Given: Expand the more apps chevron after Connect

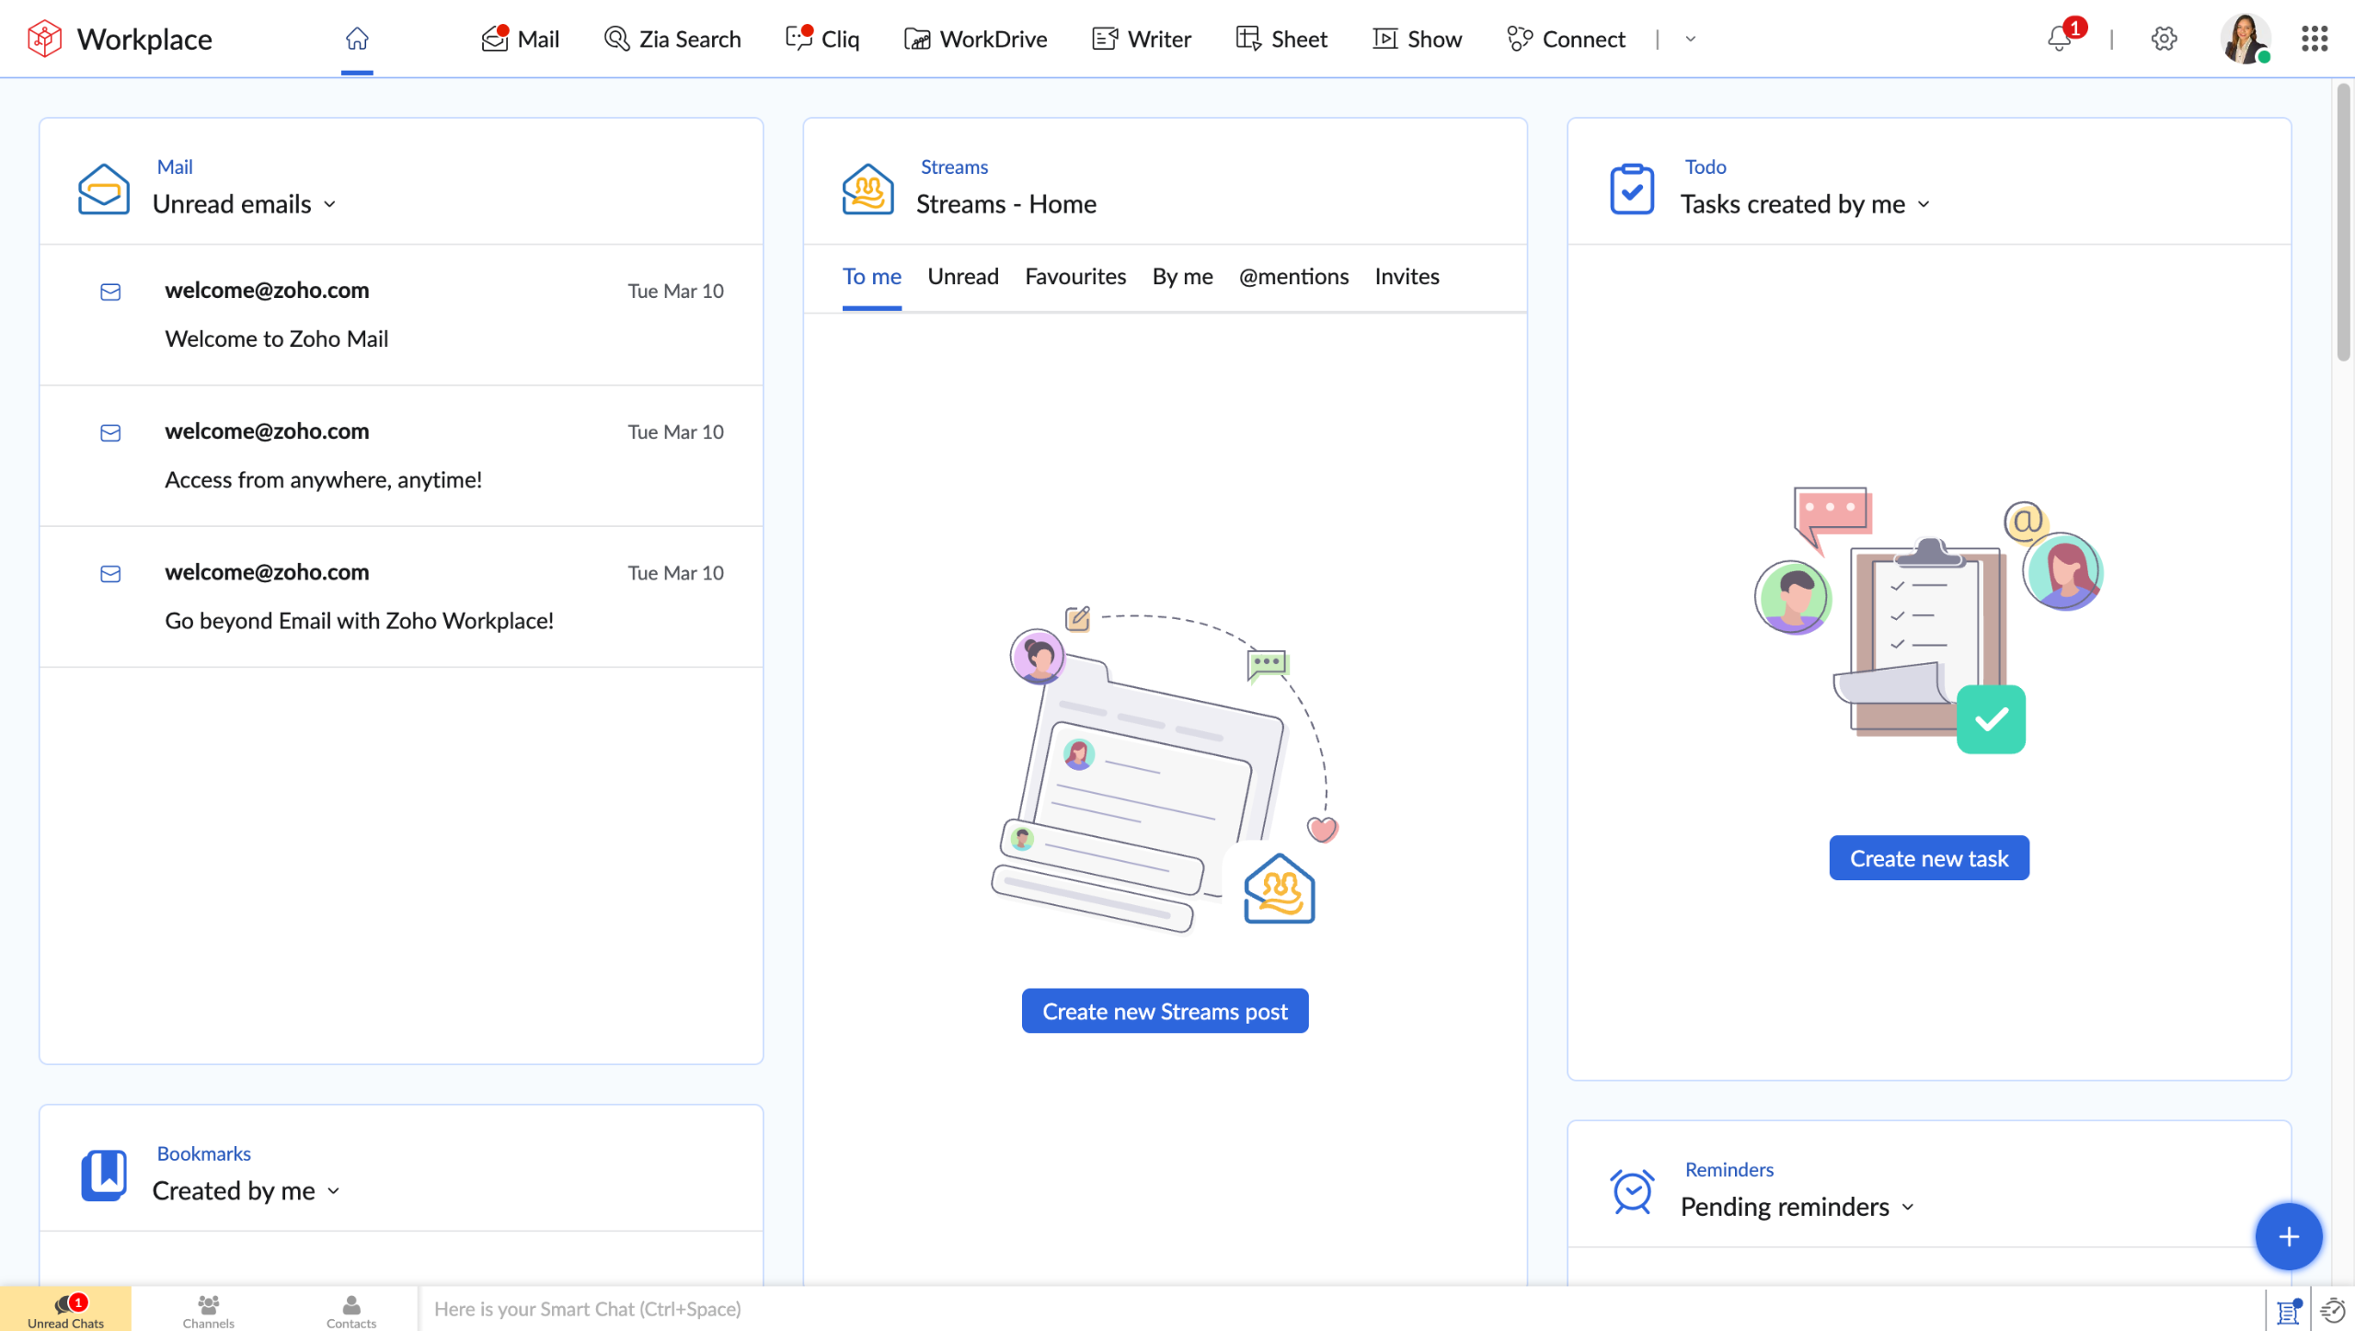Looking at the screenshot, I should click(1690, 39).
